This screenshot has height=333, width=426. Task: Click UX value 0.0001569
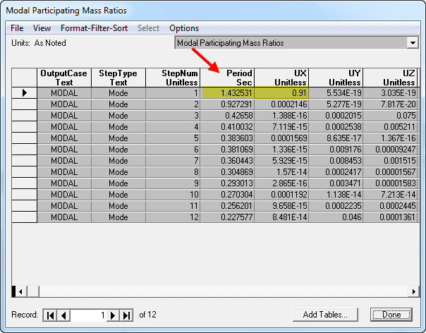(281, 138)
